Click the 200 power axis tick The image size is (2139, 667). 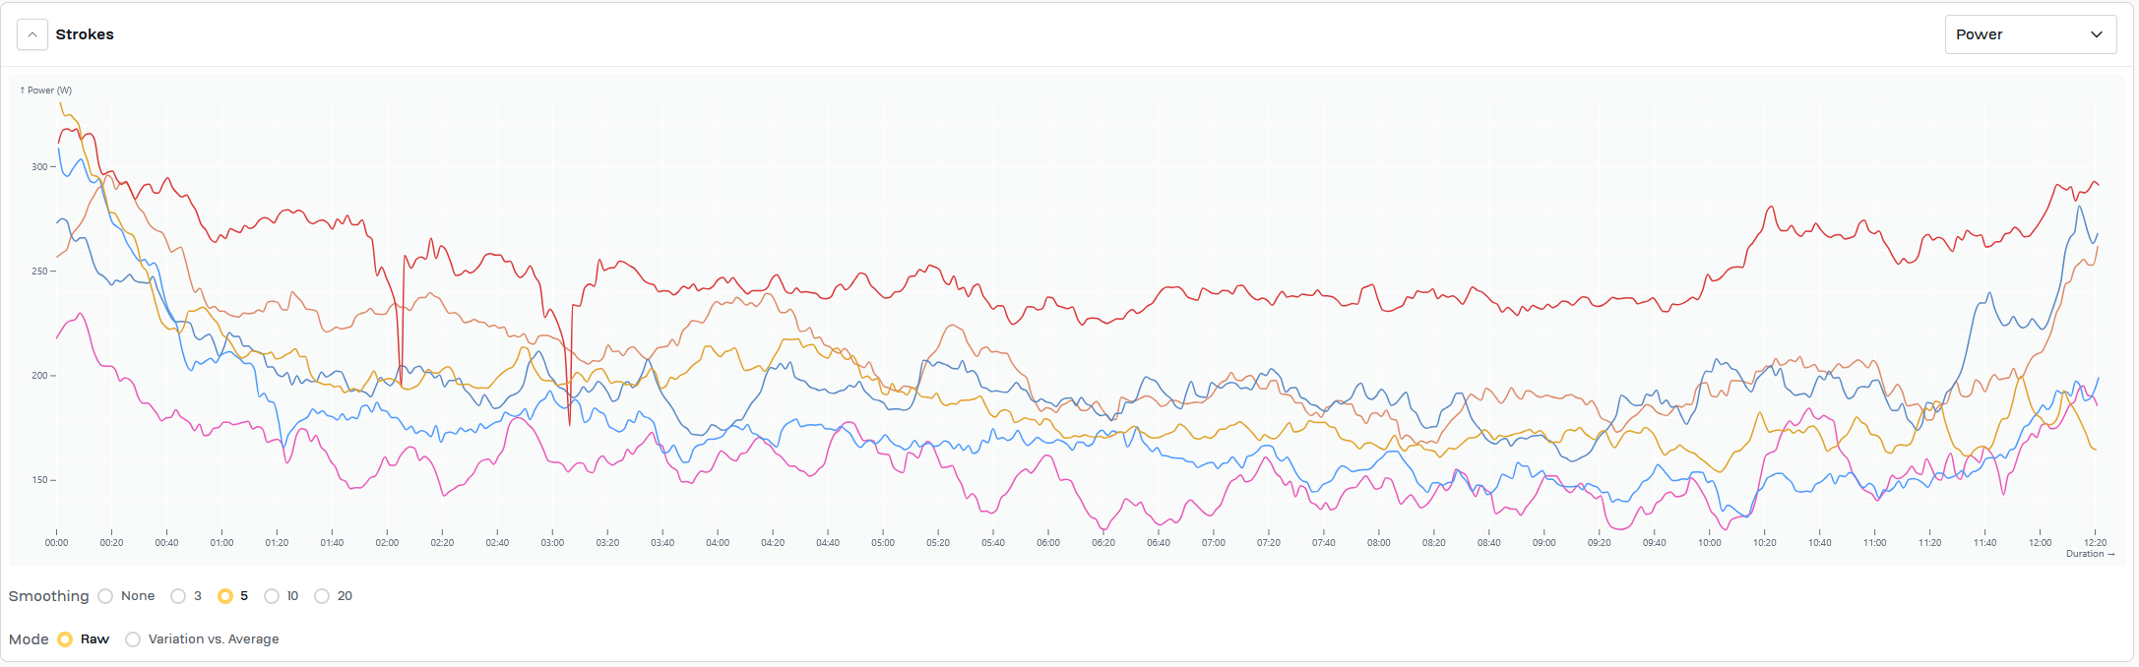coord(39,376)
